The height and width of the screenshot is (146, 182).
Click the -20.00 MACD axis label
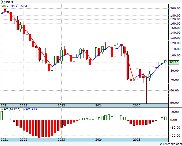click(x=175, y=136)
